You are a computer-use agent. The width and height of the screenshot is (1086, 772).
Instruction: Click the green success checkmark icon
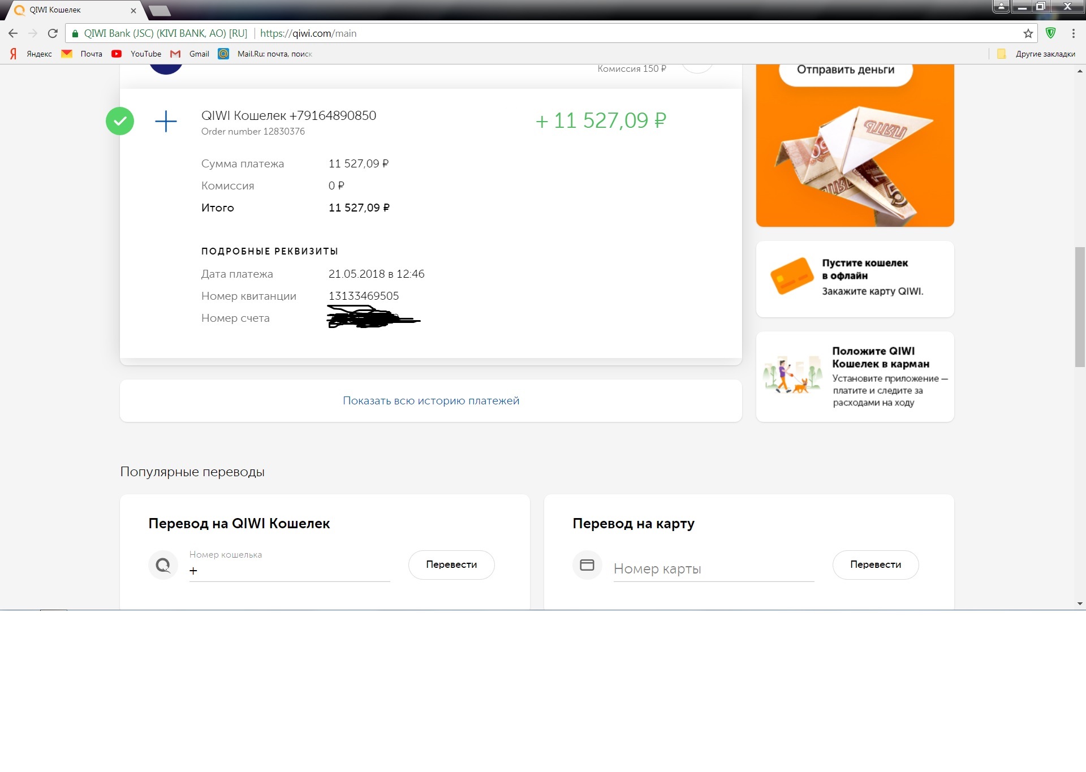click(120, 121)
